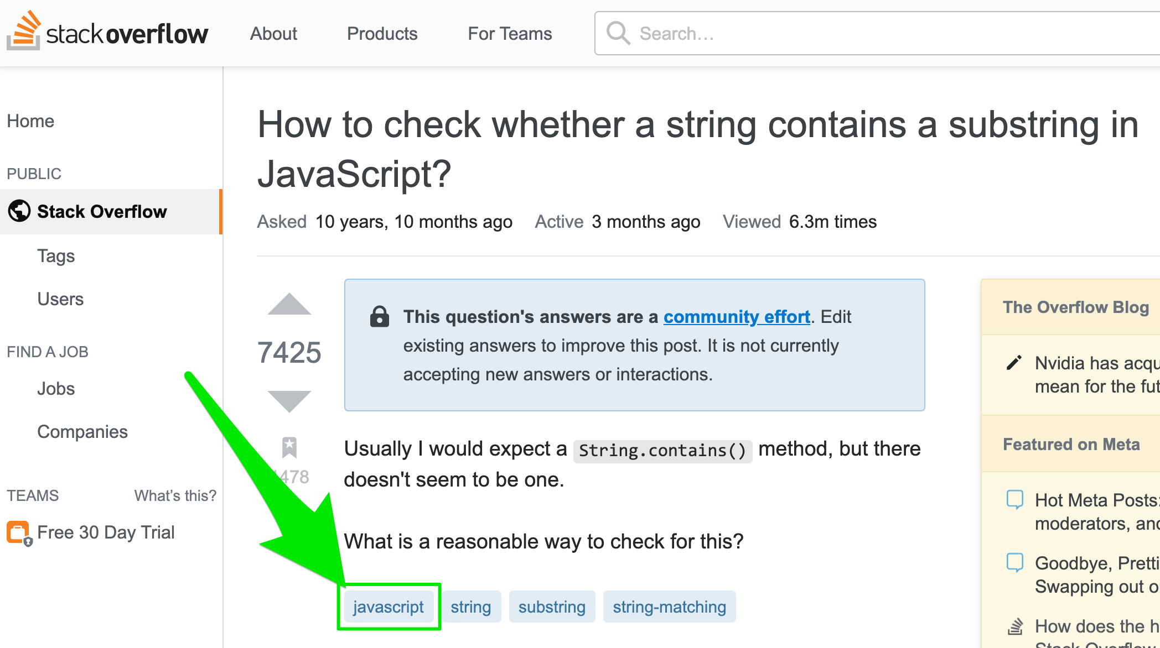Click the Hot Meta Posts chat bubble icon
1160x648 pixels.
tap(1015, 500)
